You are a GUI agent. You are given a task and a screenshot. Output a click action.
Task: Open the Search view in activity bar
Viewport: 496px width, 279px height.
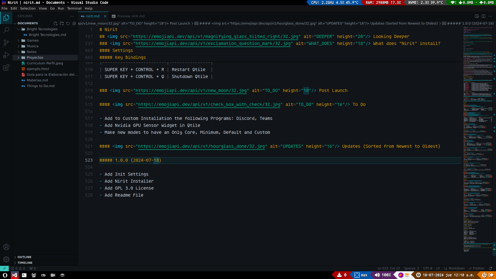click(x=6, y=30)
